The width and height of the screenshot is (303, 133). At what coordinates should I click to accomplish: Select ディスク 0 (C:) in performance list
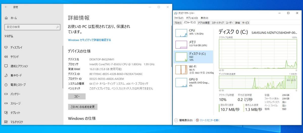(193, 57)
